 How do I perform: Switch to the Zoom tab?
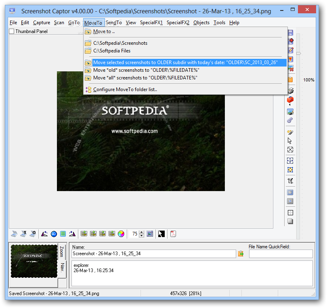tap(62, 252)
